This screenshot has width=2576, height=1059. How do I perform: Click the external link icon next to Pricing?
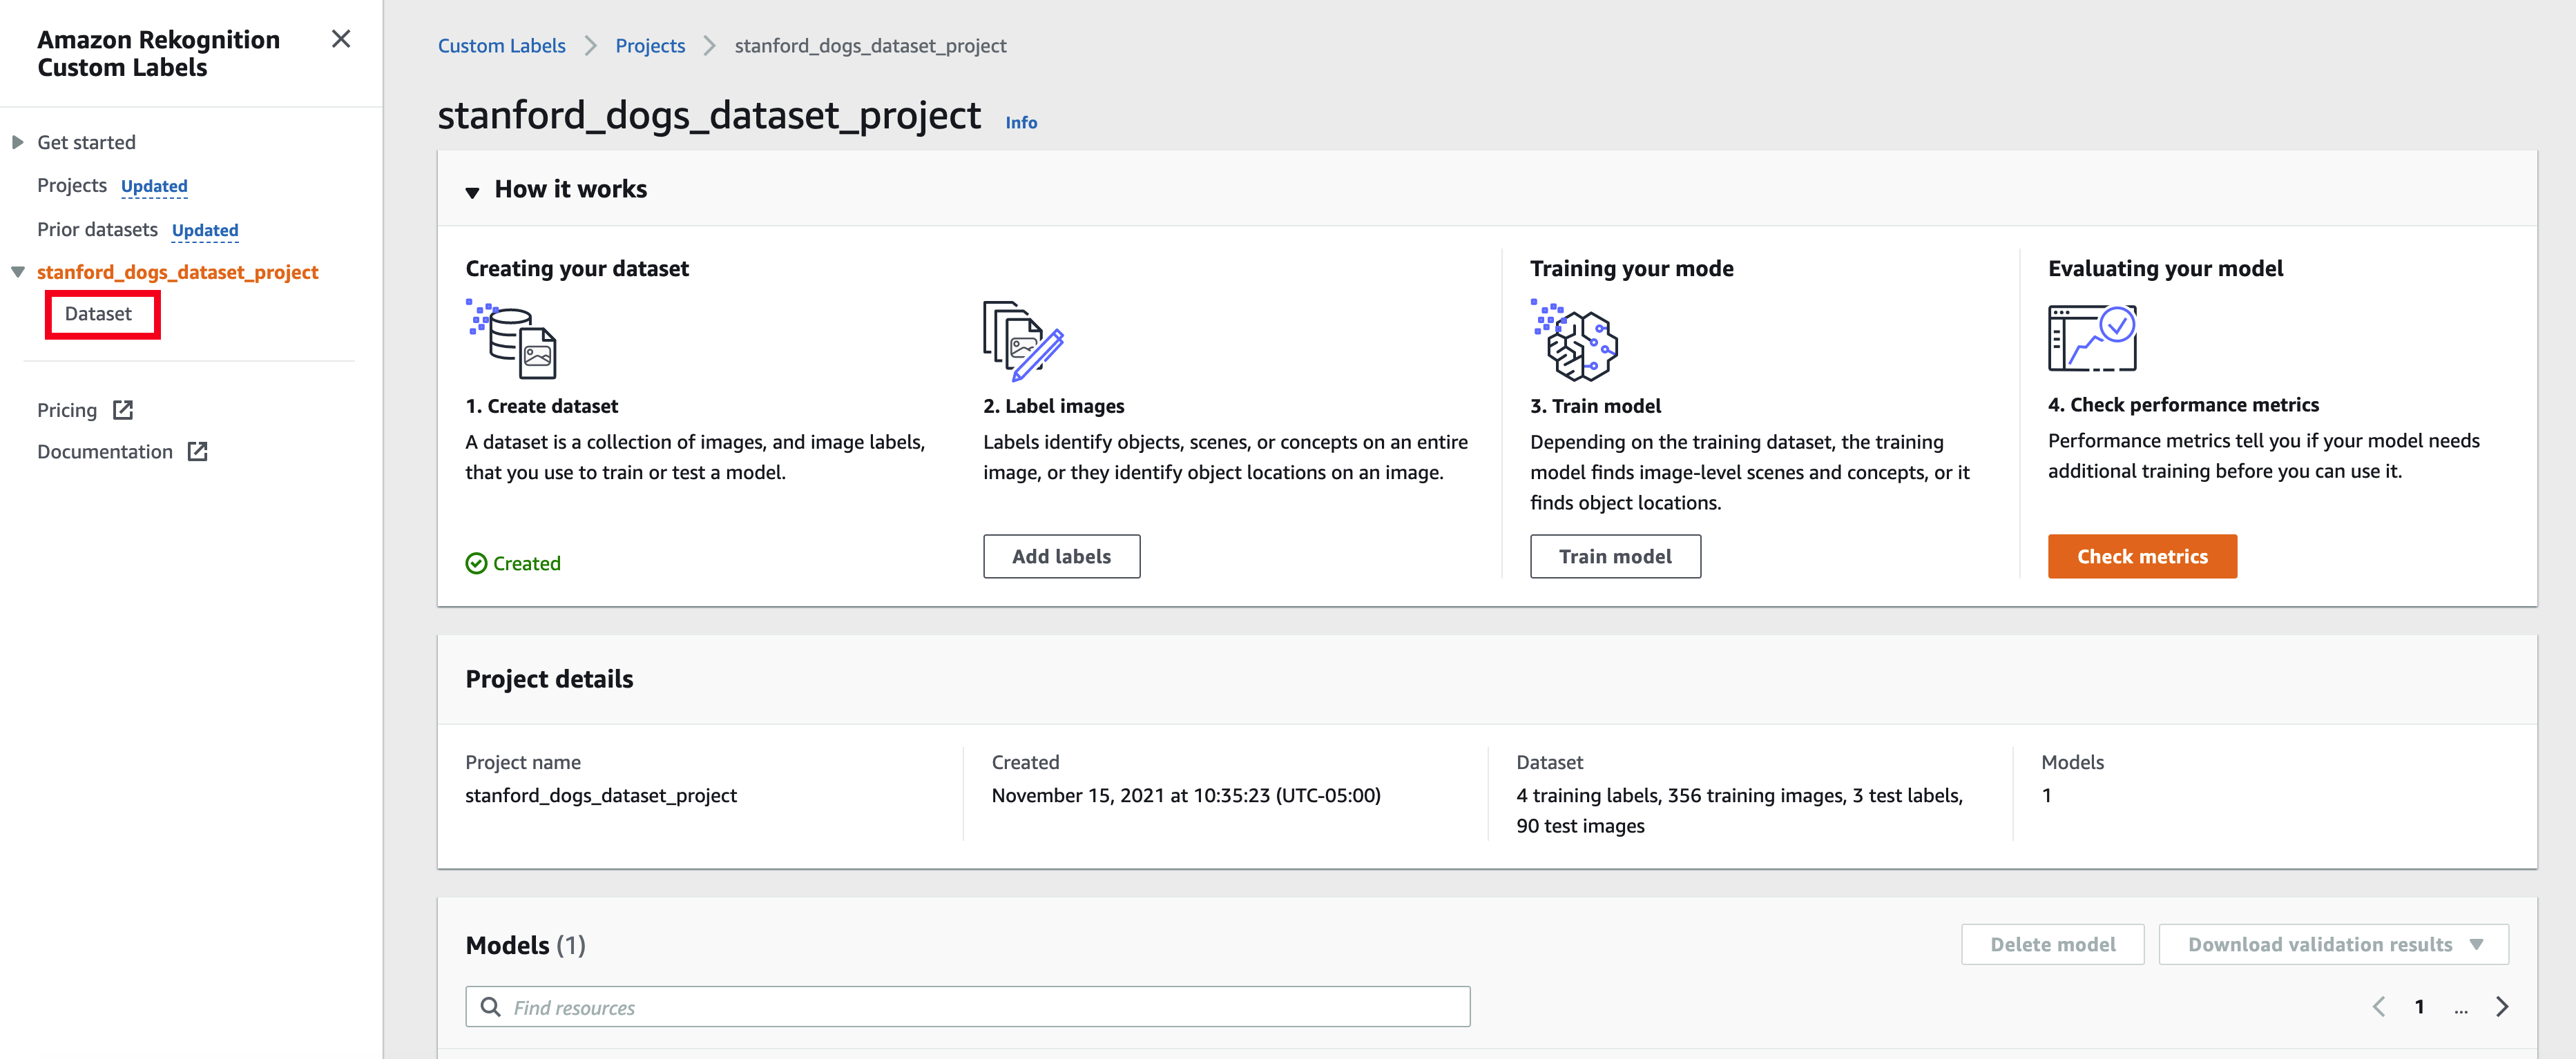tap(123, 410)
